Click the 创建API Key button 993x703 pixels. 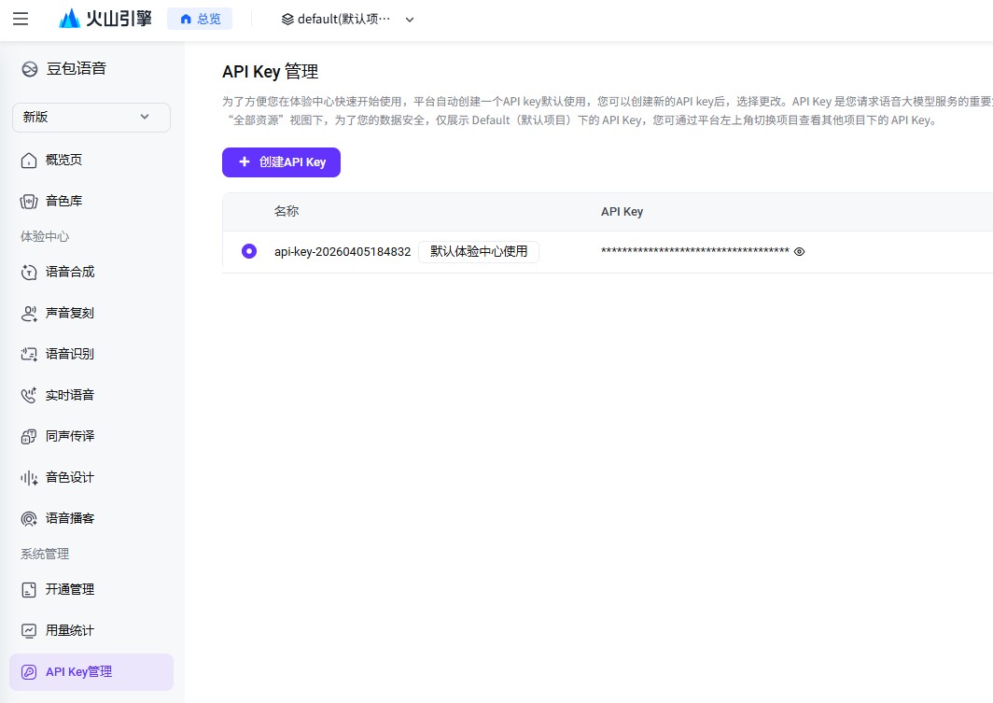point(281,162)
